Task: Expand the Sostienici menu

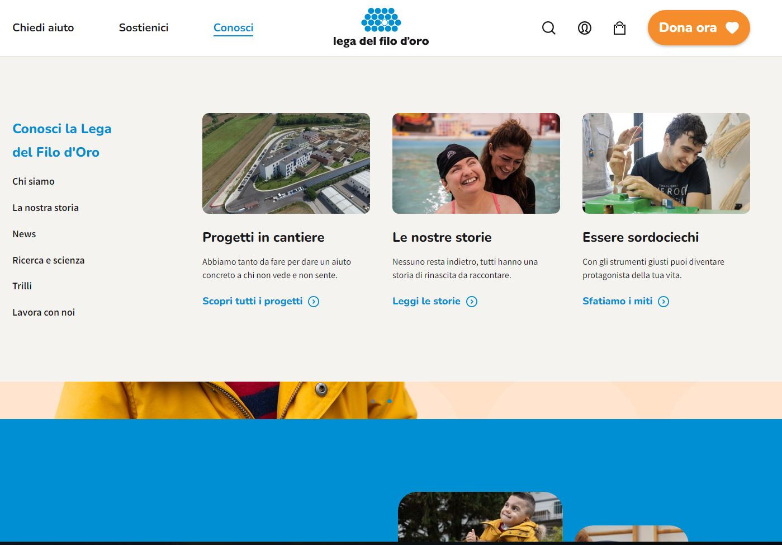Action: (144, 27)
